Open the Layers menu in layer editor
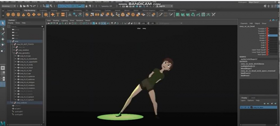280x126 pixels. pos(243,101)
